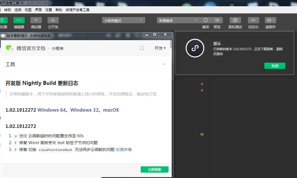Click the 预览 label in toolbar
The height and width of the screenshot is (178, 297).
point(217,27)
